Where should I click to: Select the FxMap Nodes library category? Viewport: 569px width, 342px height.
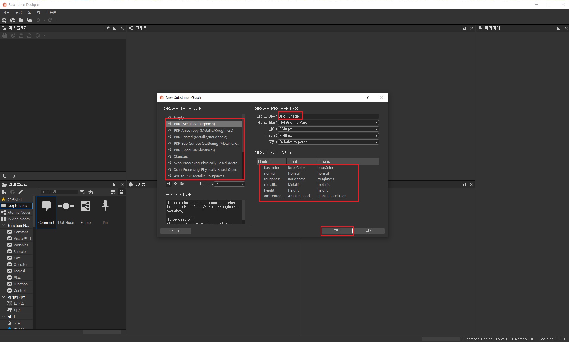pyautogui.click(x=16, y=219)
